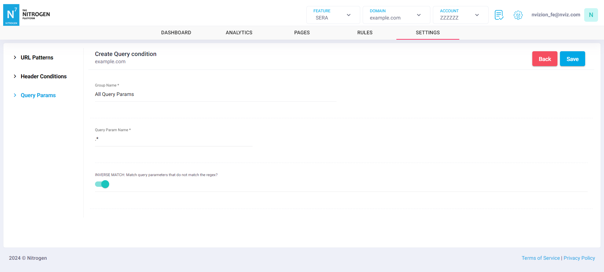Focus the Query Param Name field
The width and height of the screenshot is (604, 272).
click(x=173, y=139)
